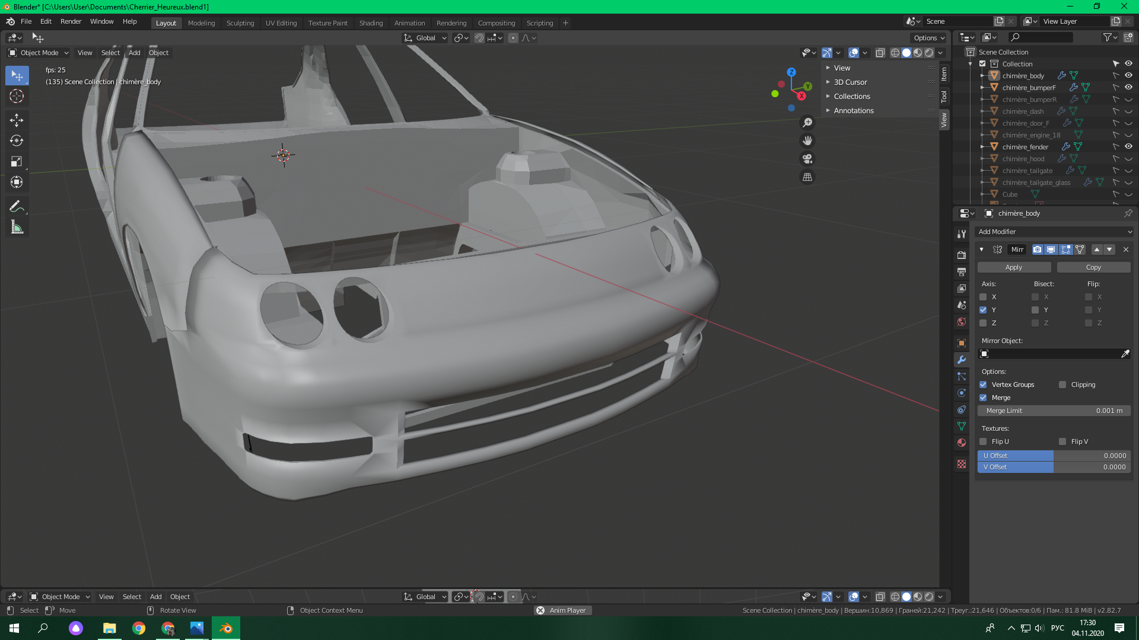Click the Apply modifier button
This screenshot has height=640, width=1139.
(x=1014, y=267)
